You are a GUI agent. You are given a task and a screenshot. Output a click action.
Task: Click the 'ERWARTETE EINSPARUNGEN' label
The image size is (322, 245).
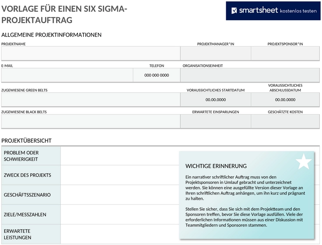pos(216,112)
